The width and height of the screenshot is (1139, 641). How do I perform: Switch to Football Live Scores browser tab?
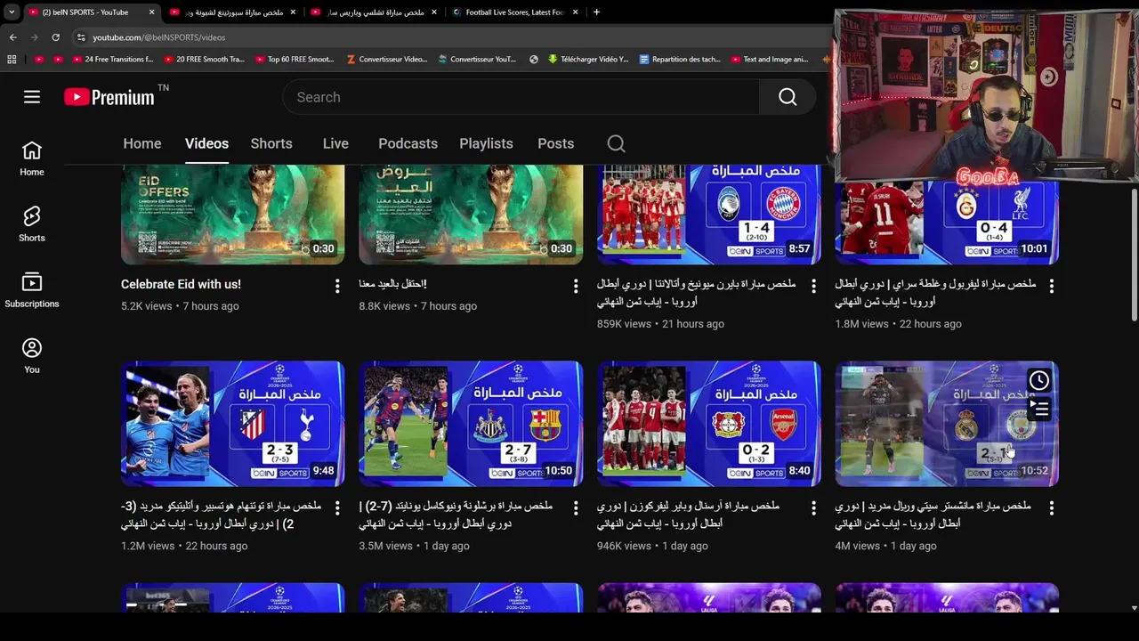click(x=515, y=12)
